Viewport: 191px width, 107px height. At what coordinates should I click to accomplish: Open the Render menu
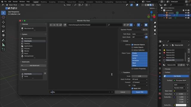[x=15, y=2]
